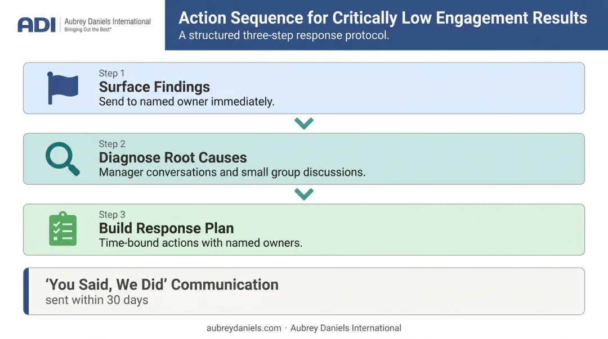
Task: Click 'Bringing Out the Best' tagline
Action: (88, 30)
